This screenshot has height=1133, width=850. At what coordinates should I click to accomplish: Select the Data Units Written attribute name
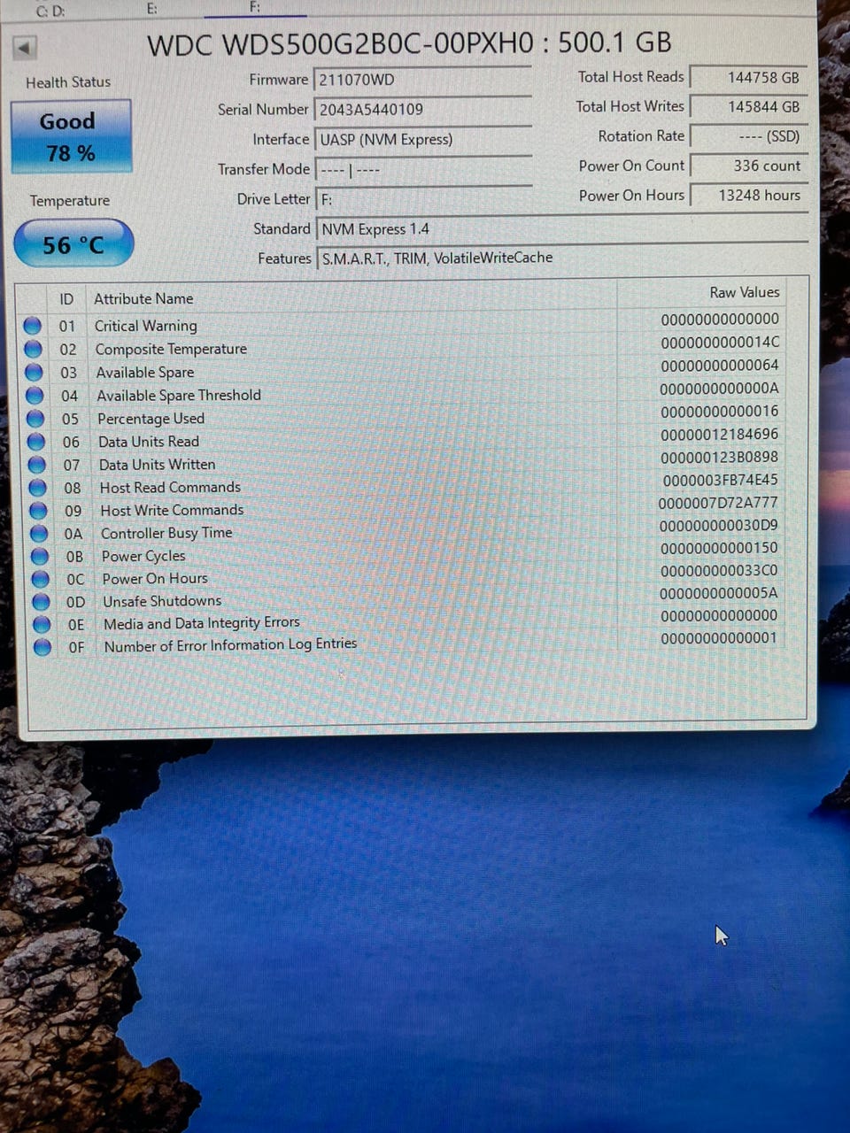point(157,464)
